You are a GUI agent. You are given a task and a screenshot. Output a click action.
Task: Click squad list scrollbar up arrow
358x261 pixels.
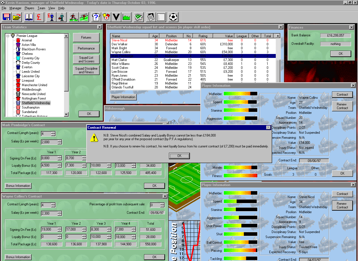[x=278, y=36]
